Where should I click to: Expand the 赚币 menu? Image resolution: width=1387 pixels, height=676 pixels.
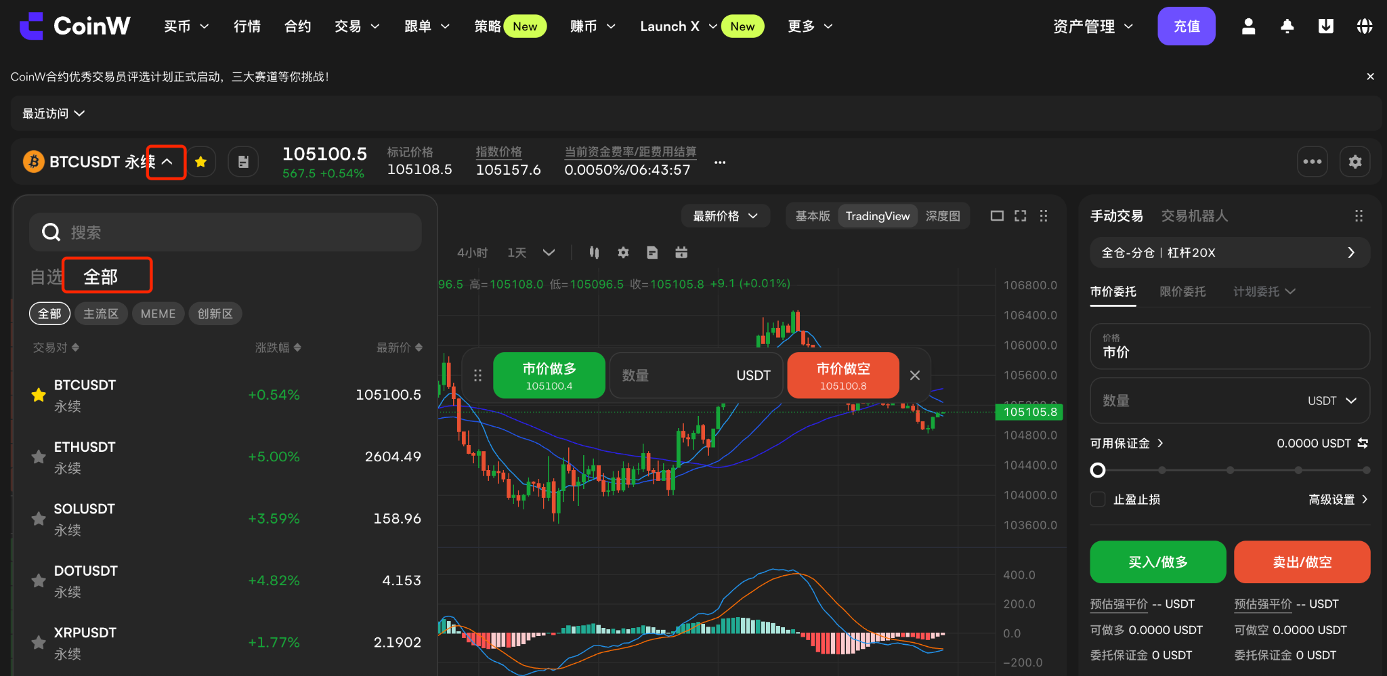[593, 26]
